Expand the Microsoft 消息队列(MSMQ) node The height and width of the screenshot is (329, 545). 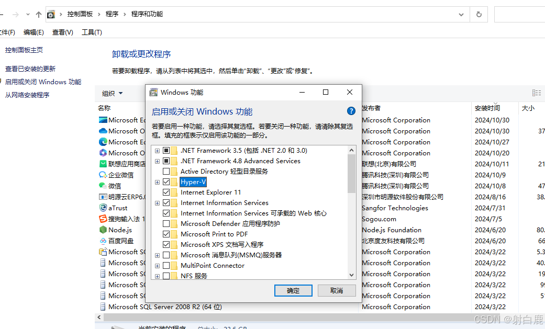pyautogui.click(x=157, y=255)
